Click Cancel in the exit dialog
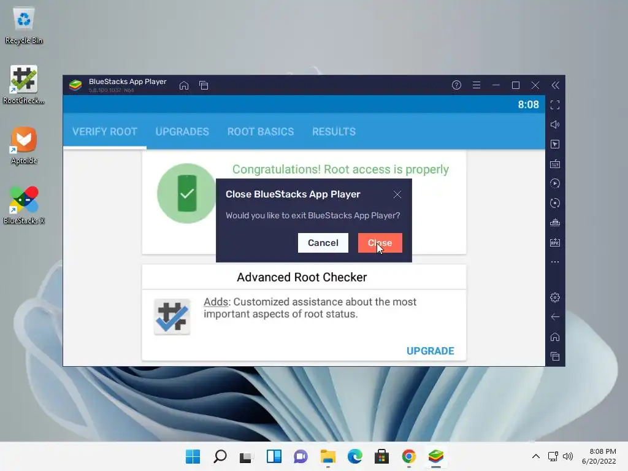Viewport: 628px width, 471px height. point(323,243)
